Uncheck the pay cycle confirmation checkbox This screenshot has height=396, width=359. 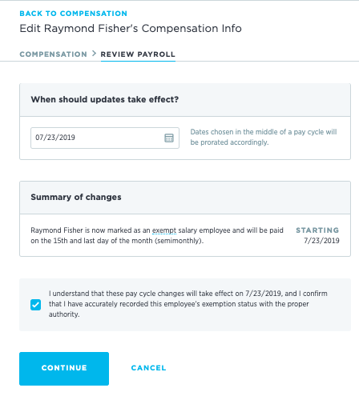click(35, 305)
